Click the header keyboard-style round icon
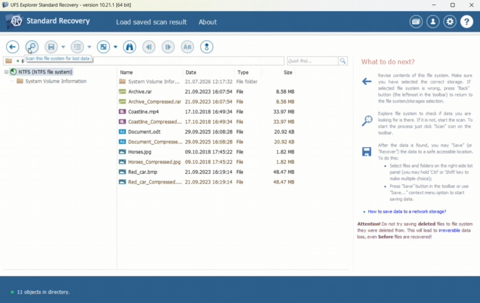The width and height of the screenshot is (480, 303). [x=416, y=22]
